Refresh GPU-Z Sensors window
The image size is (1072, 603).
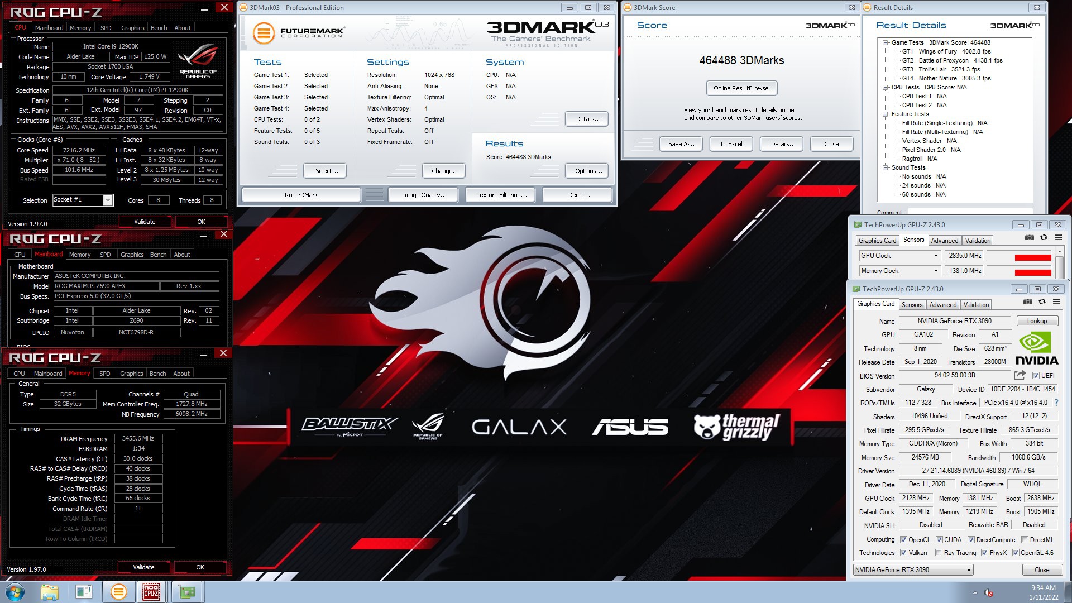pos(1044,238)
